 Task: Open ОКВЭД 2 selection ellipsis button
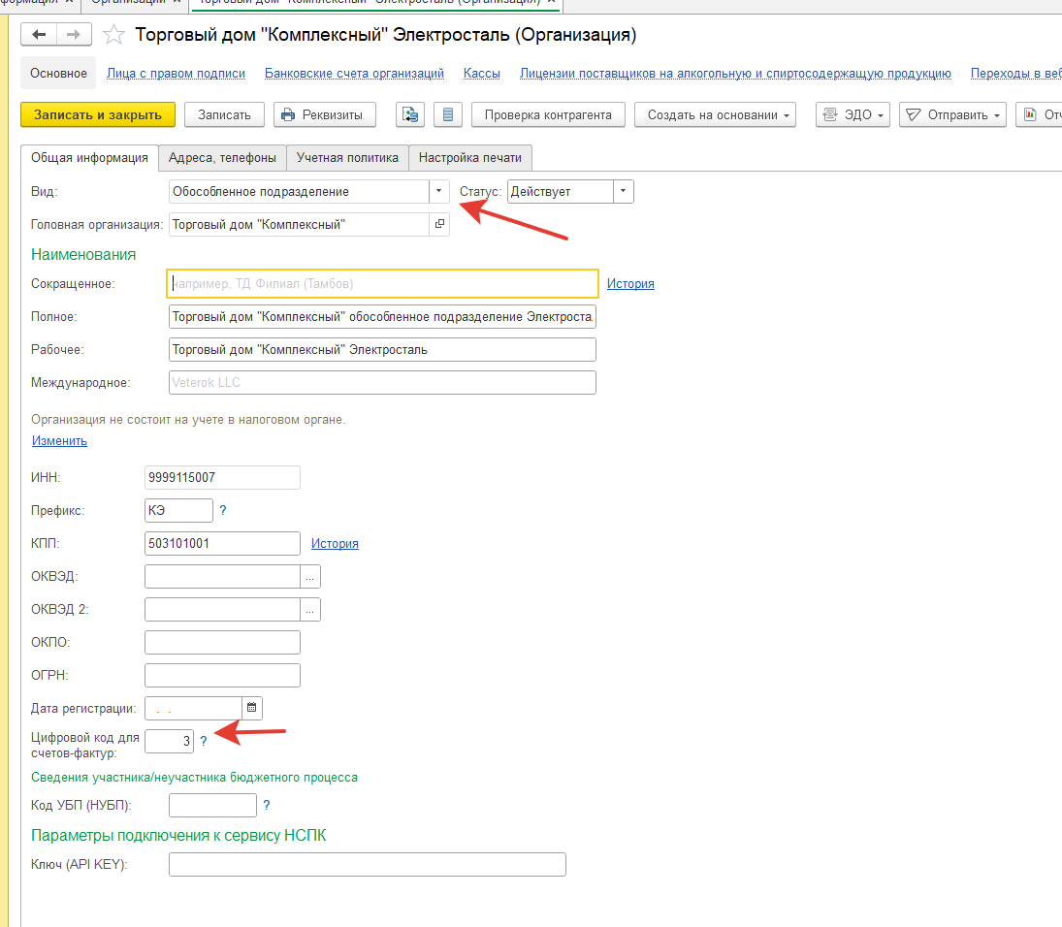pos(310,609)
